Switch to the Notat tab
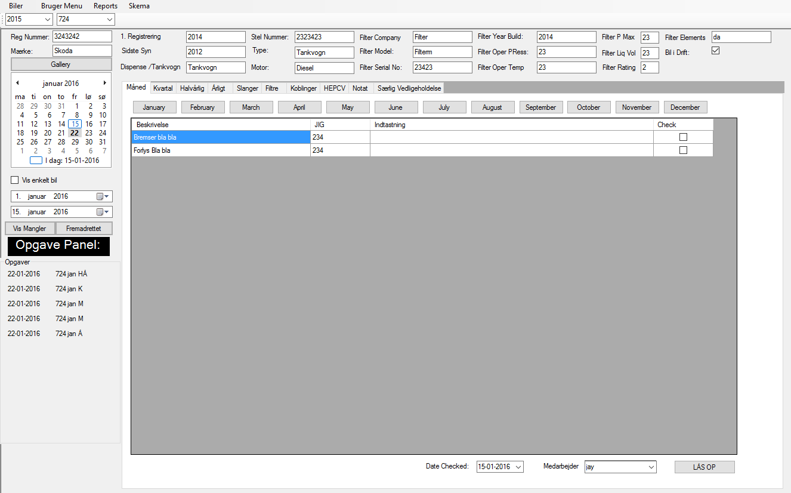791x493 pixels. coord(360,88)
